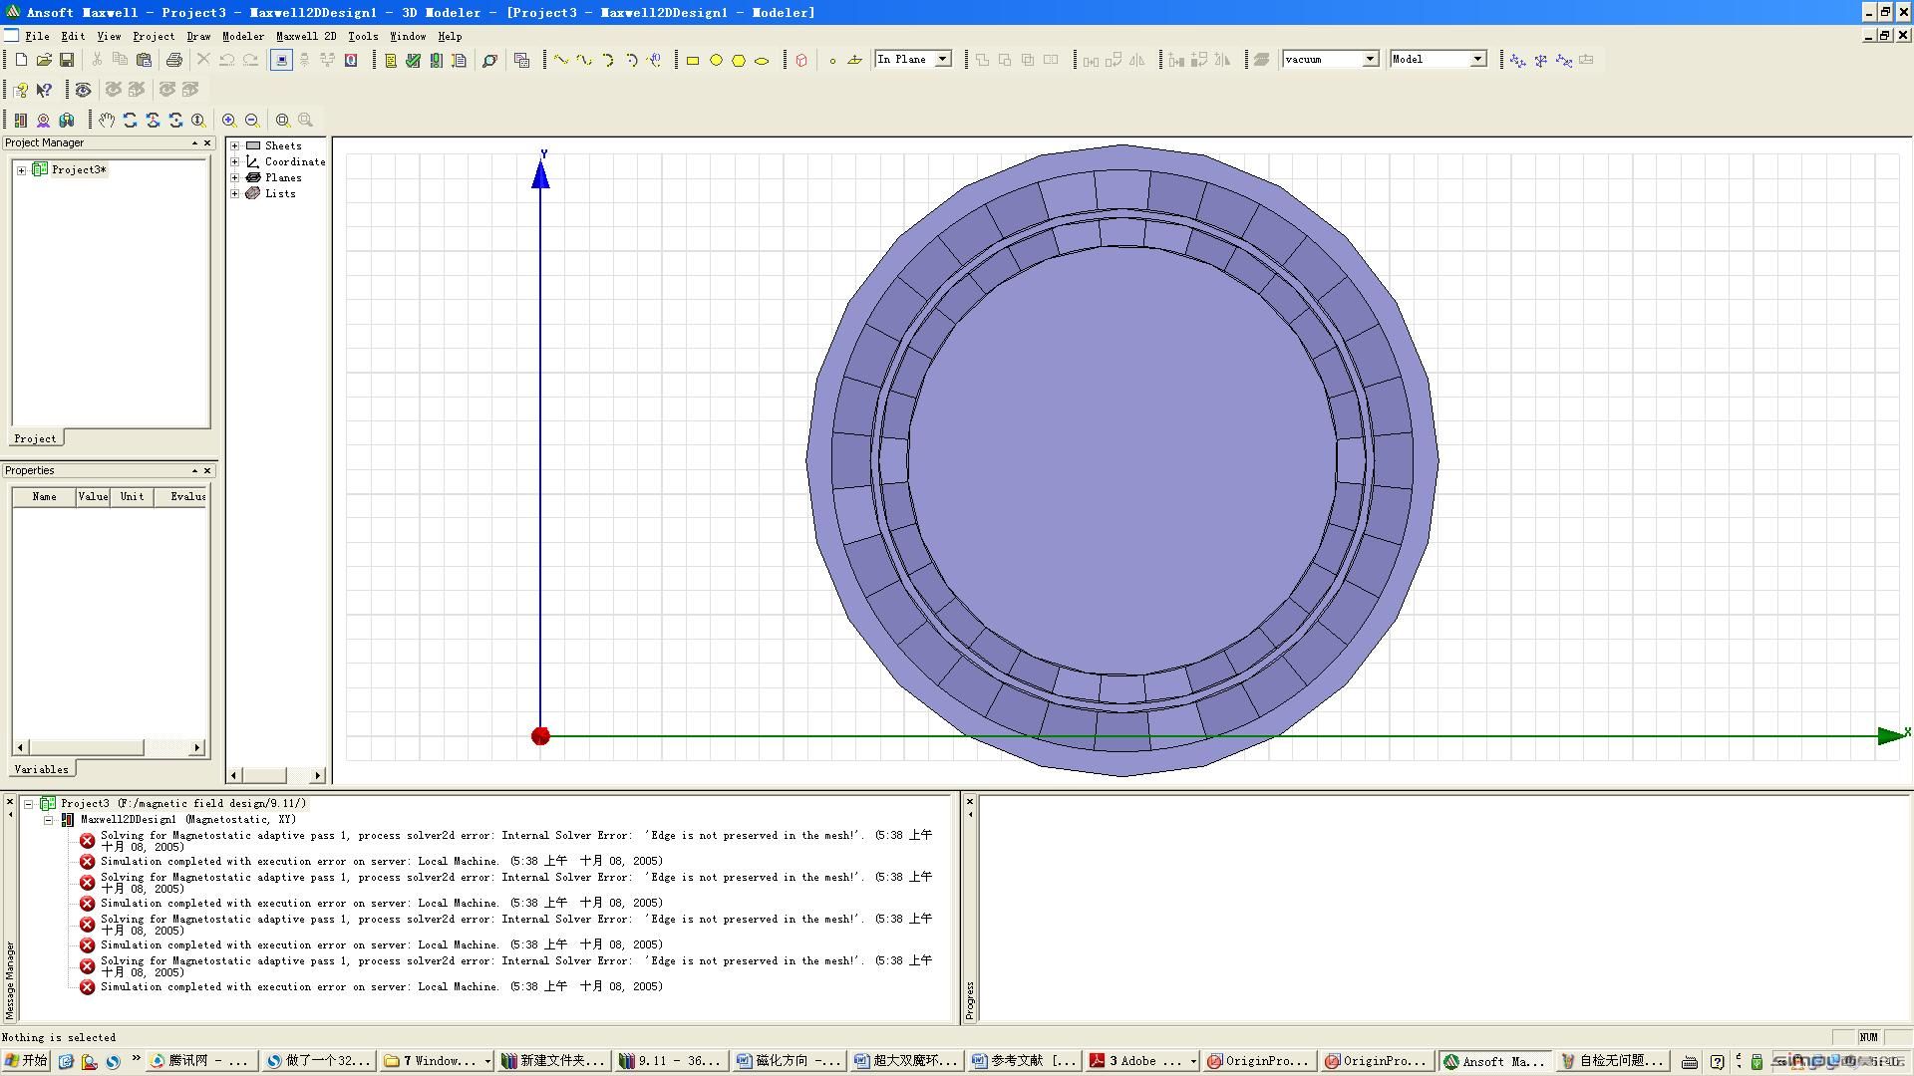The height and width of the screenshot is (1076, 1914).
Task: Click the Open file icon
Action: click(44, 60)
